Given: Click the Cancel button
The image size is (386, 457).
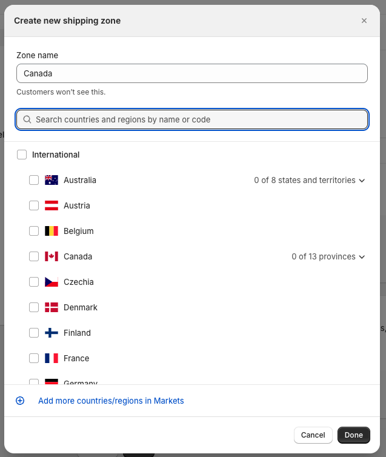Looking at the screenshot, I should pos(313,435).
